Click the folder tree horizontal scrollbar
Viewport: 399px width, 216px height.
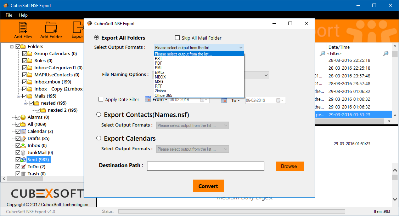(25, 179)
